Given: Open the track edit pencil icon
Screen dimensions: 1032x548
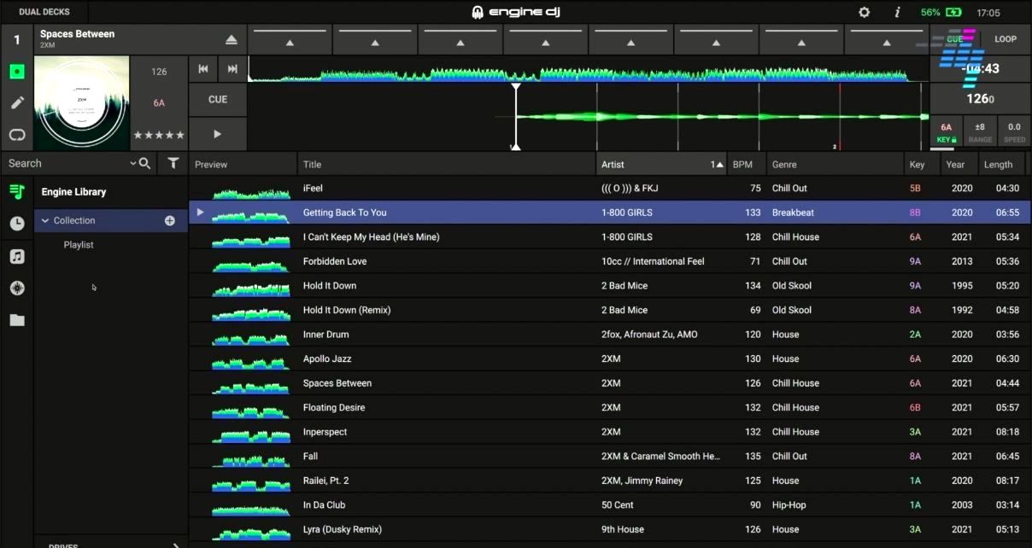Looking at the screenshot, I should click(x=16, y=102).
